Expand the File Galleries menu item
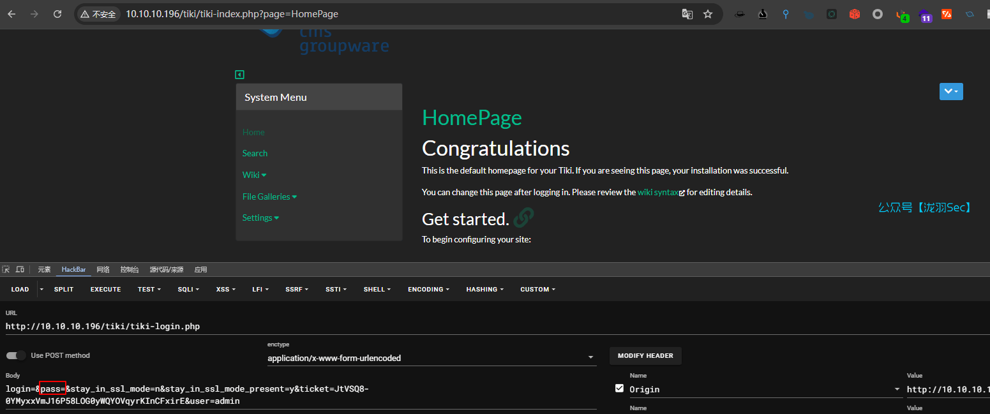The height and width of the screenshot is (414, 990). point(269,196)
